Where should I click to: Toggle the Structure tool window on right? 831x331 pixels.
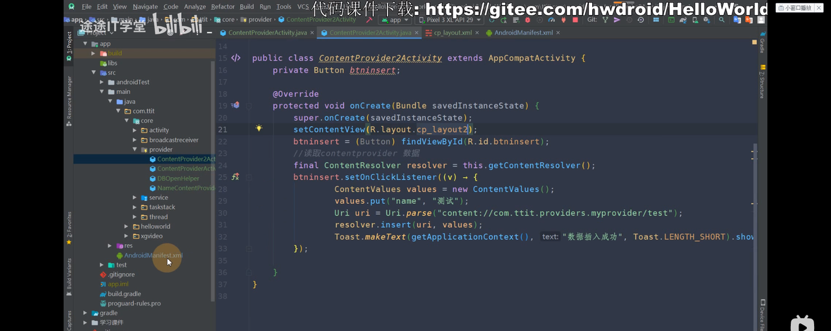pyautogui.click(x=762, y=82)
